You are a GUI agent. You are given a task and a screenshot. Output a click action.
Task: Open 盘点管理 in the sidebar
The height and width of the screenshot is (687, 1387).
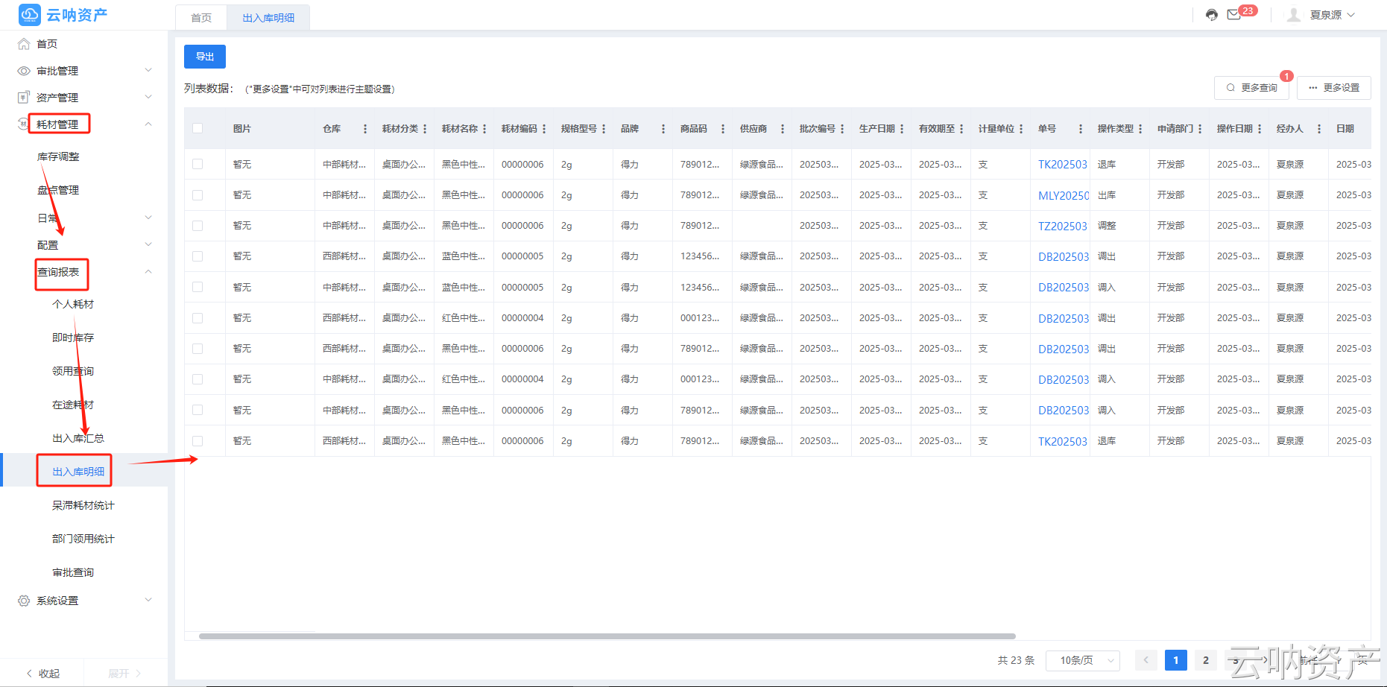tap(58, 190)
